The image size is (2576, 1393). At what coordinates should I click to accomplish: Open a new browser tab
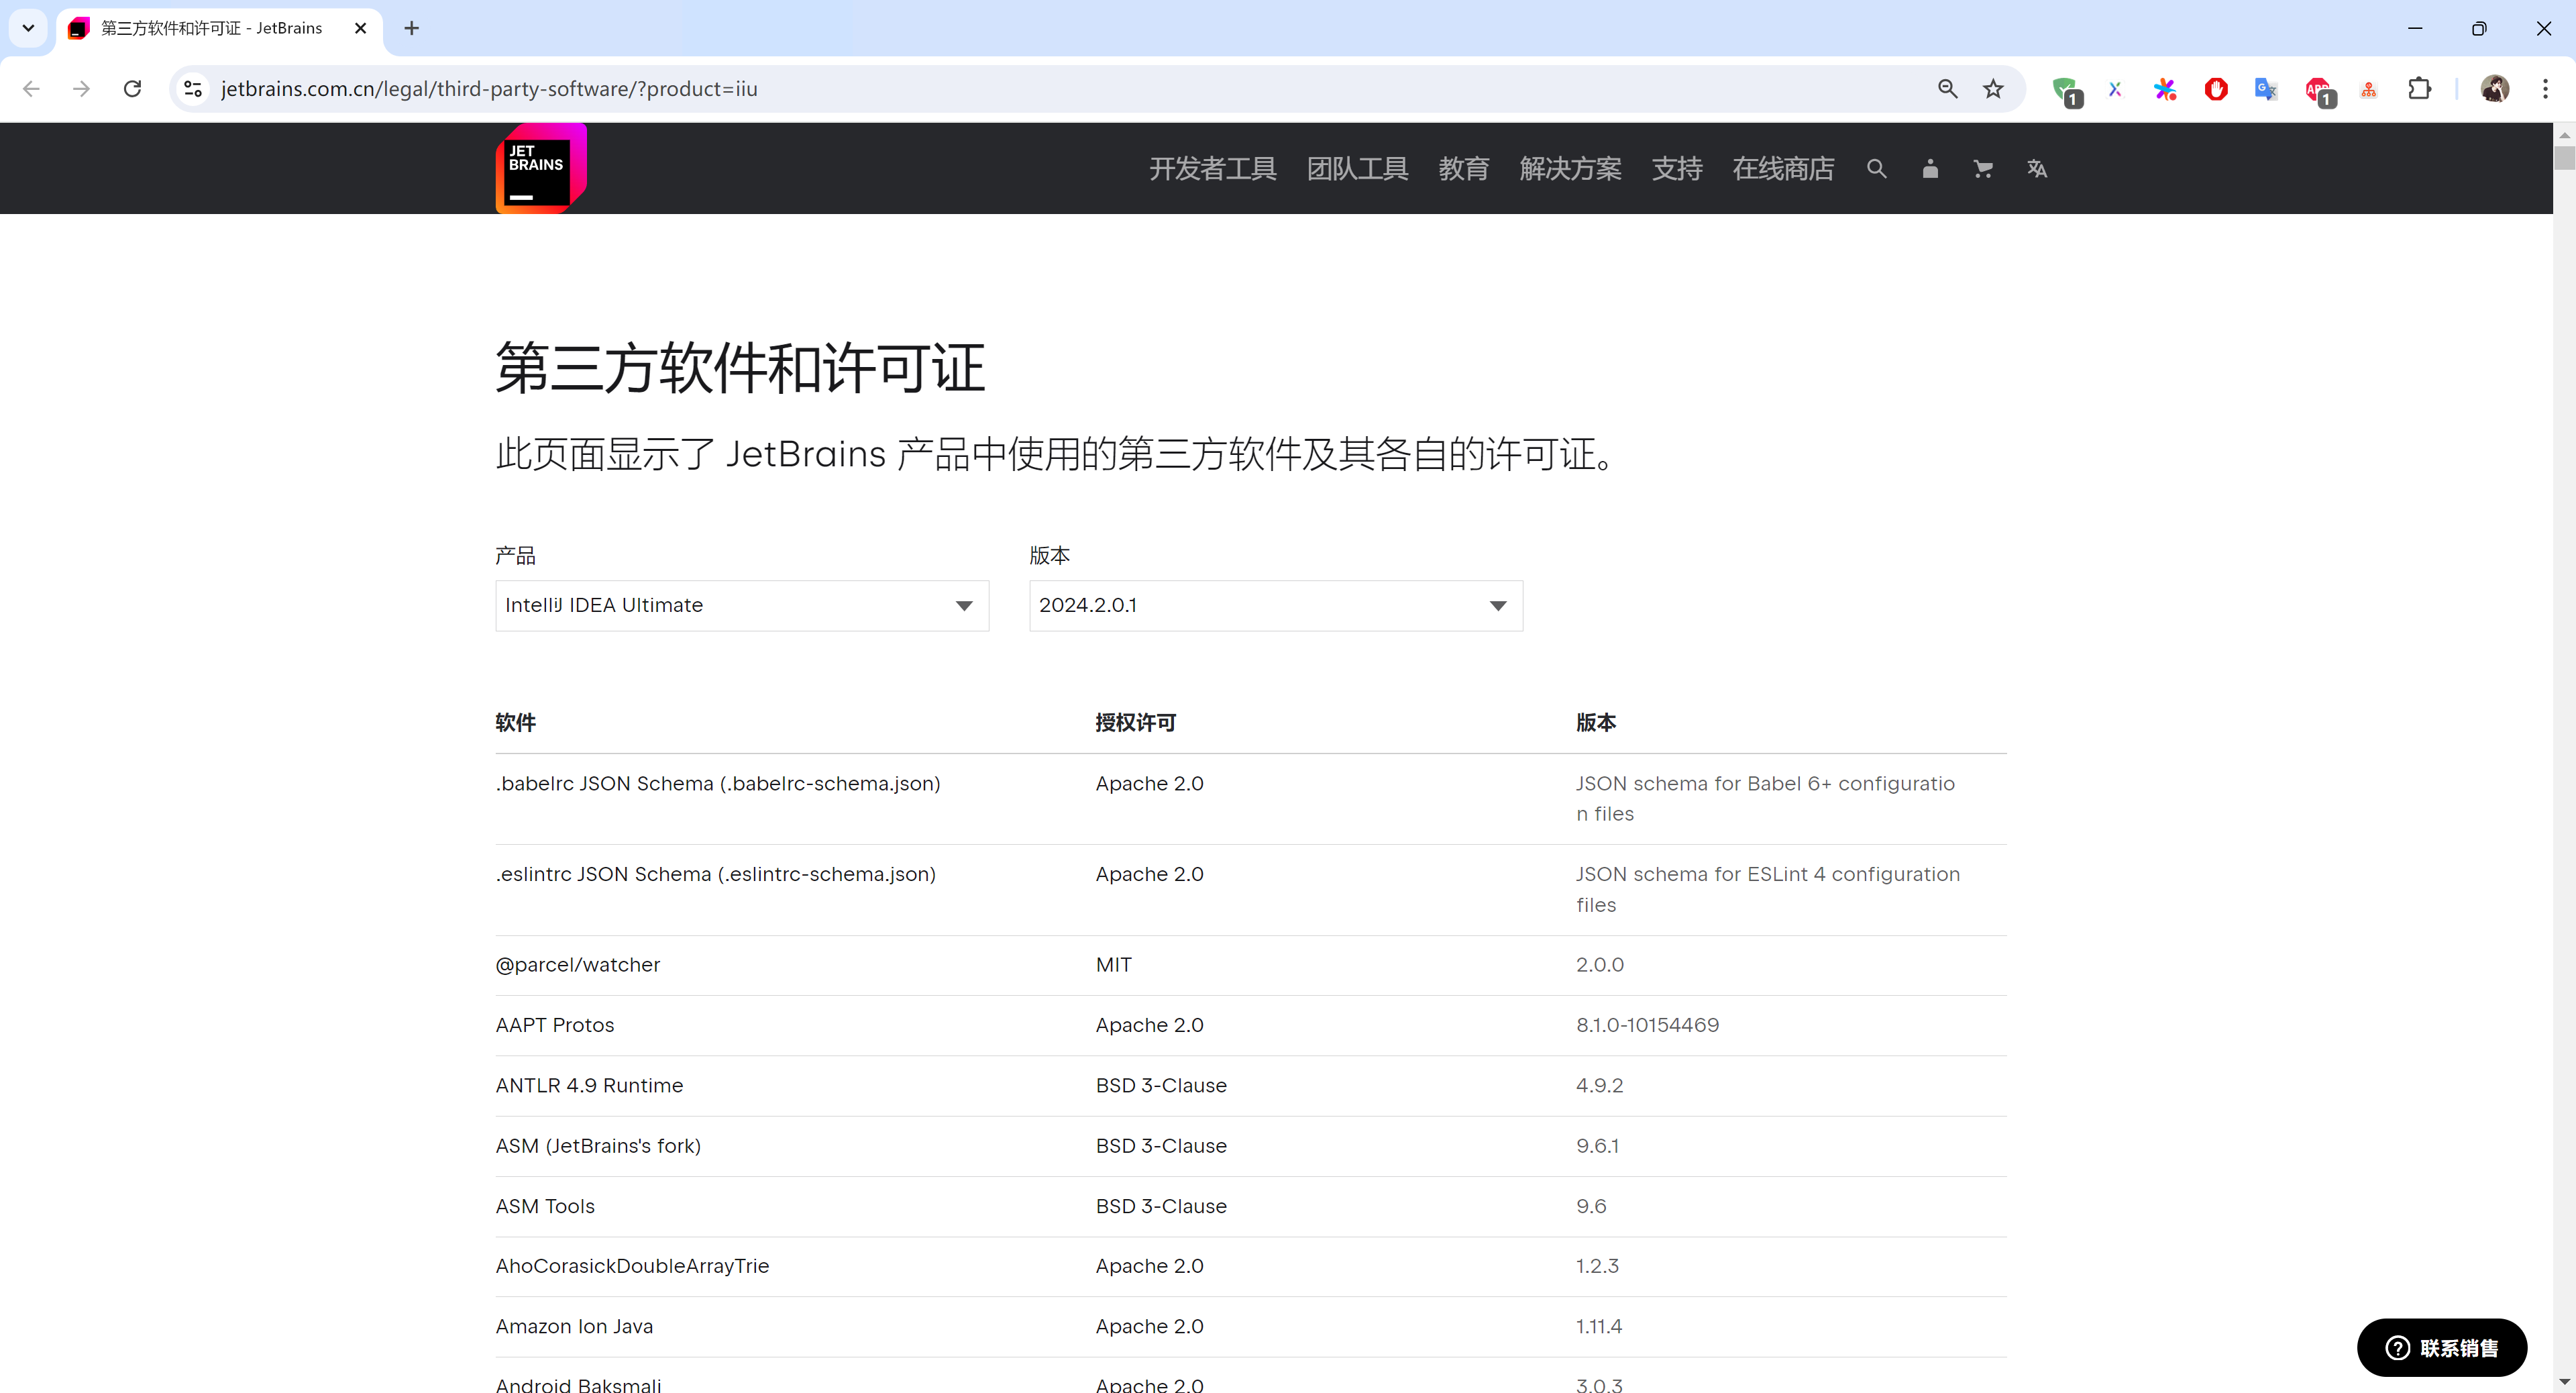(411, 28)
